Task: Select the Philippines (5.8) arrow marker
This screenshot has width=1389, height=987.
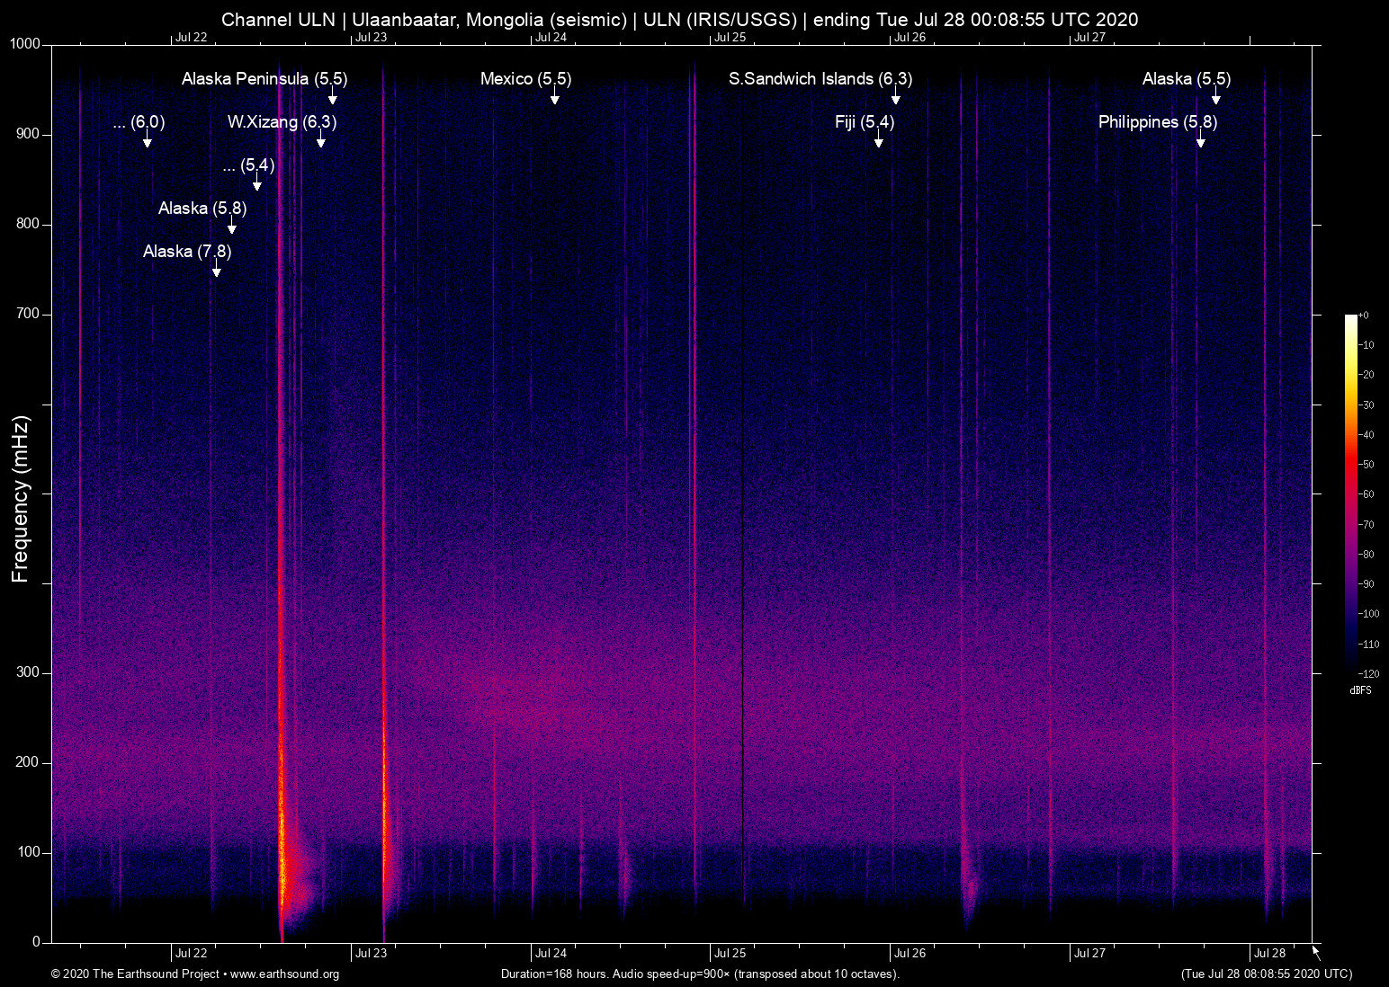Action: (1200, 140)
